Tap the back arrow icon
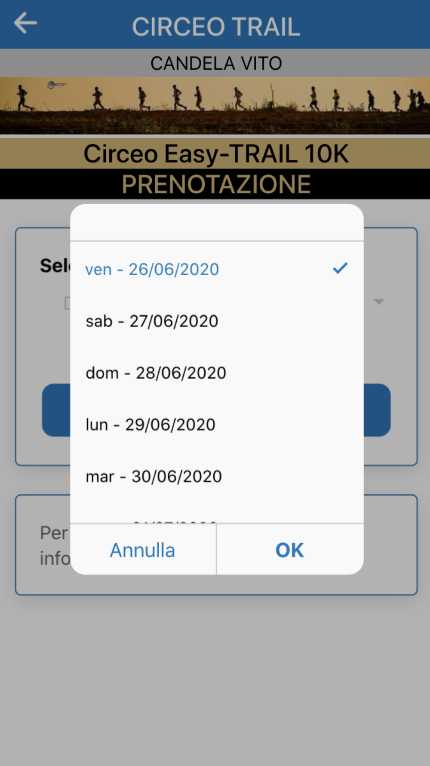This screenshot has height=766, width=430. tap(25, 23)
